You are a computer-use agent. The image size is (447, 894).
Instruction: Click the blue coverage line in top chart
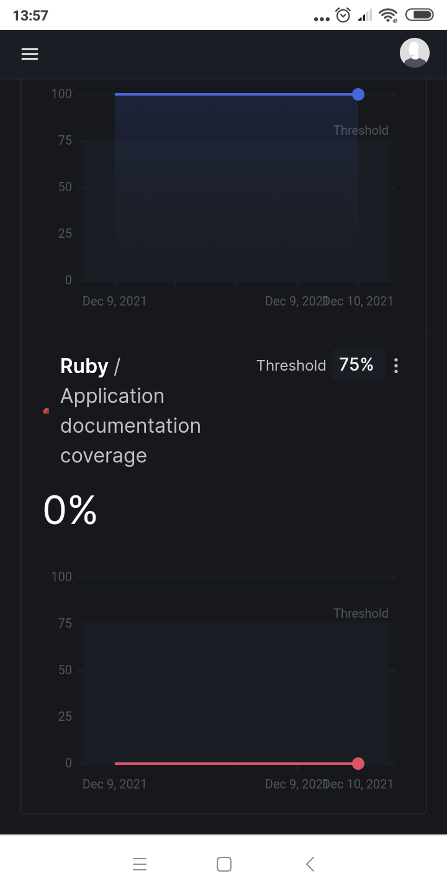(236, 94)
